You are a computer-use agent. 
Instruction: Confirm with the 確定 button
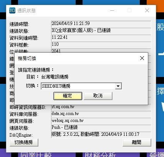(68, 96)
